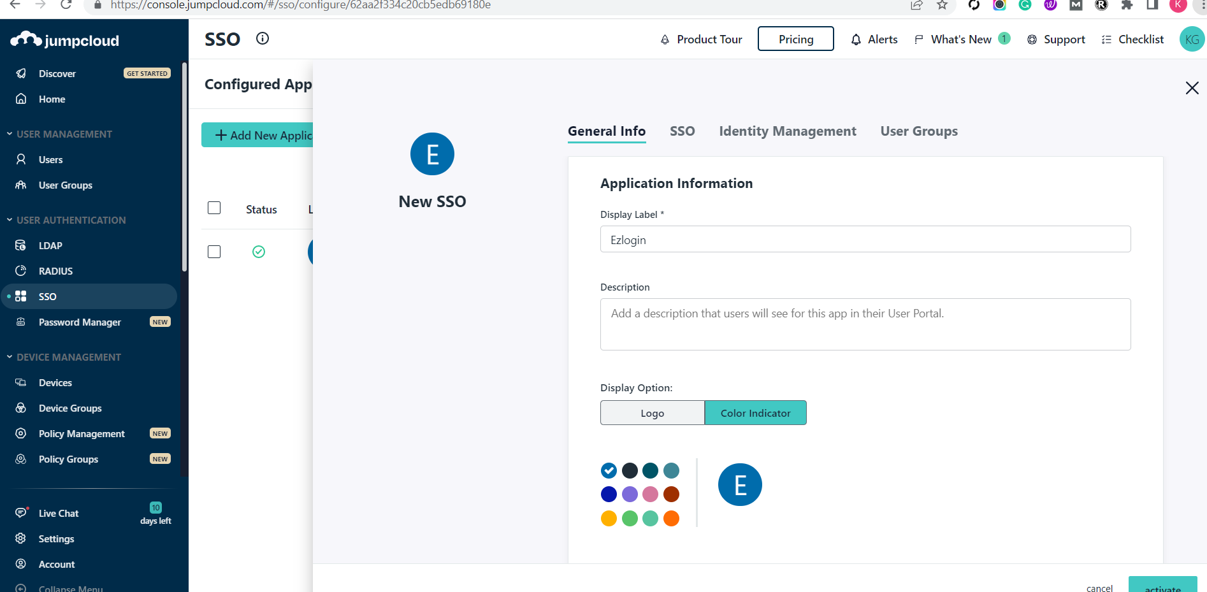
Task: Start the Product Tour
Action: 701,40
